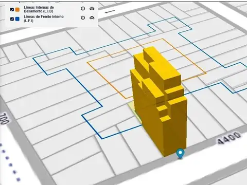
Task: Download the Líneas de Frente Interno layer
Action: point(92,17)
